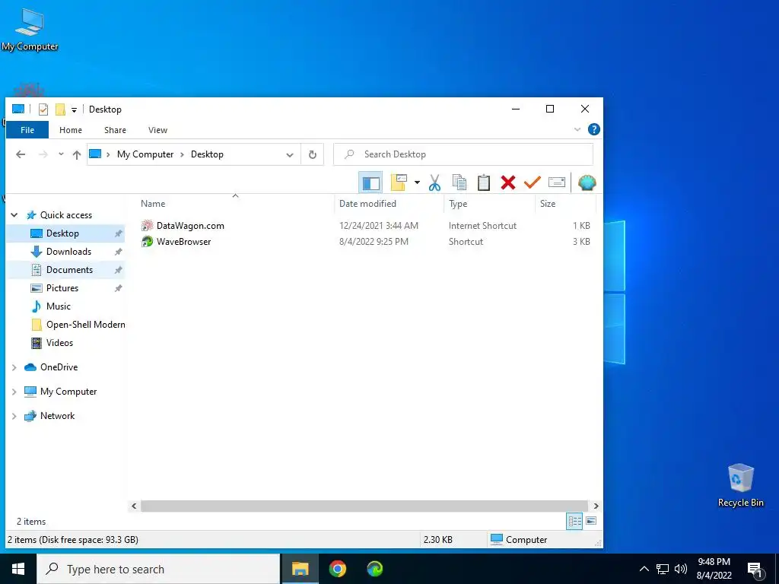Expand the OneDrive tree node
This screenshot has height=584, width=779.
(14, 367)
